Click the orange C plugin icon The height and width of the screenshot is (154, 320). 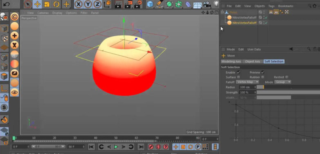pos(14,17)
